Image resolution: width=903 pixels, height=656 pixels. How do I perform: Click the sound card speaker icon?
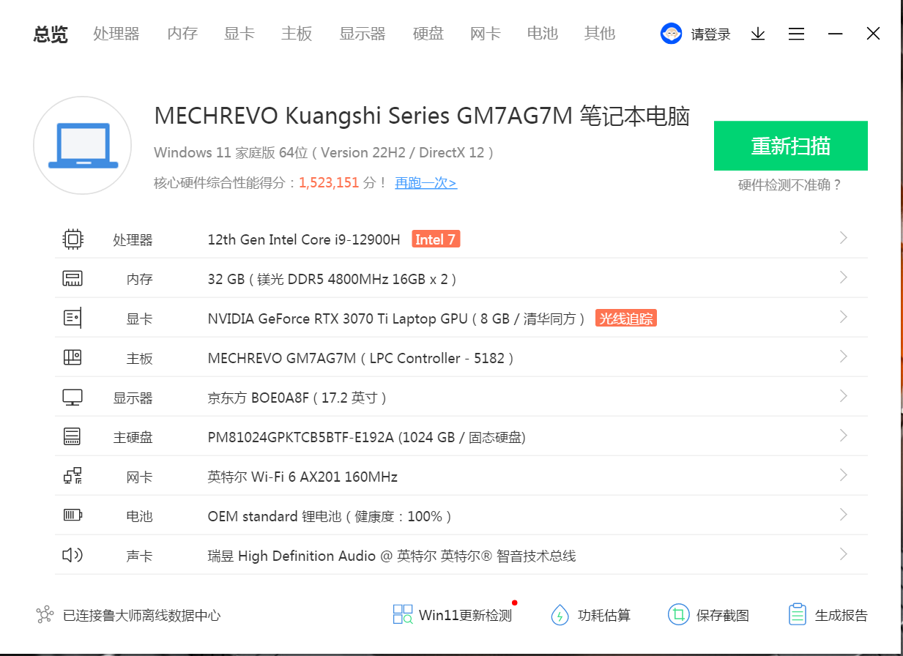coord(73,555)
